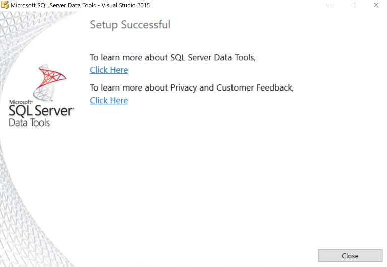
Task: Click the installer icon in the title bar
Action: (6, 5)
